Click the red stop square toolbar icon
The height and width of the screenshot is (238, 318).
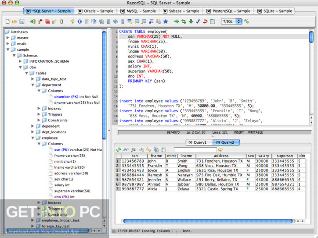[47, 21]
